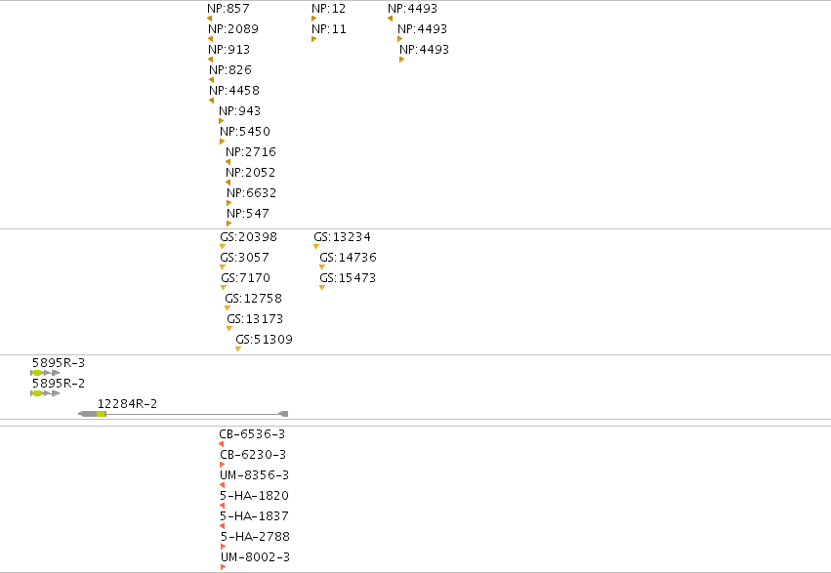
Task: Select the NP:2089 insertion arrow marker
Action: point(210,39)
